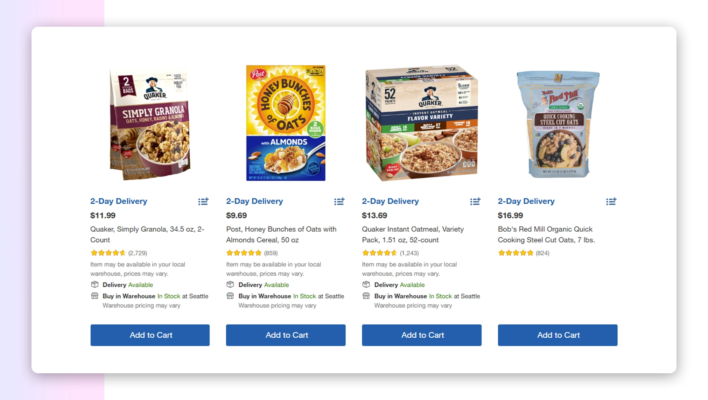Viewport: 708px width, 400px height.
Task: Add Bob's Red Mill Steel Cut Oats to cart
Action: point(557,335)
